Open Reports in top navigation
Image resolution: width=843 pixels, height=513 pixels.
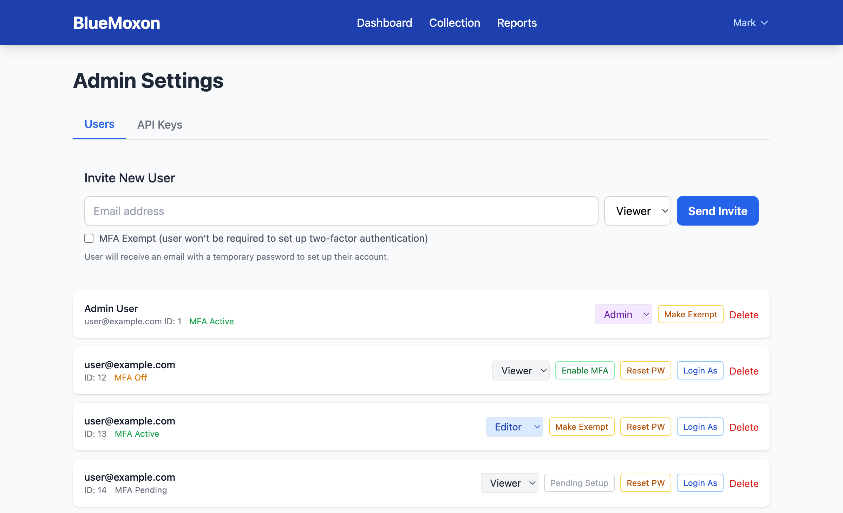click(x=517, y=23)
